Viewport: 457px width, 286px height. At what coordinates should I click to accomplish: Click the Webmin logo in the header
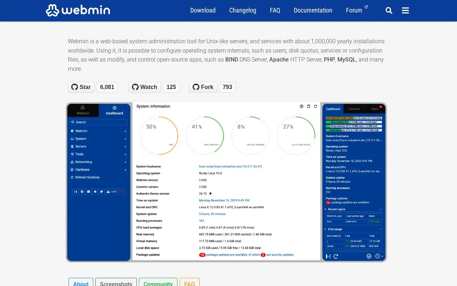click(78, 10)
